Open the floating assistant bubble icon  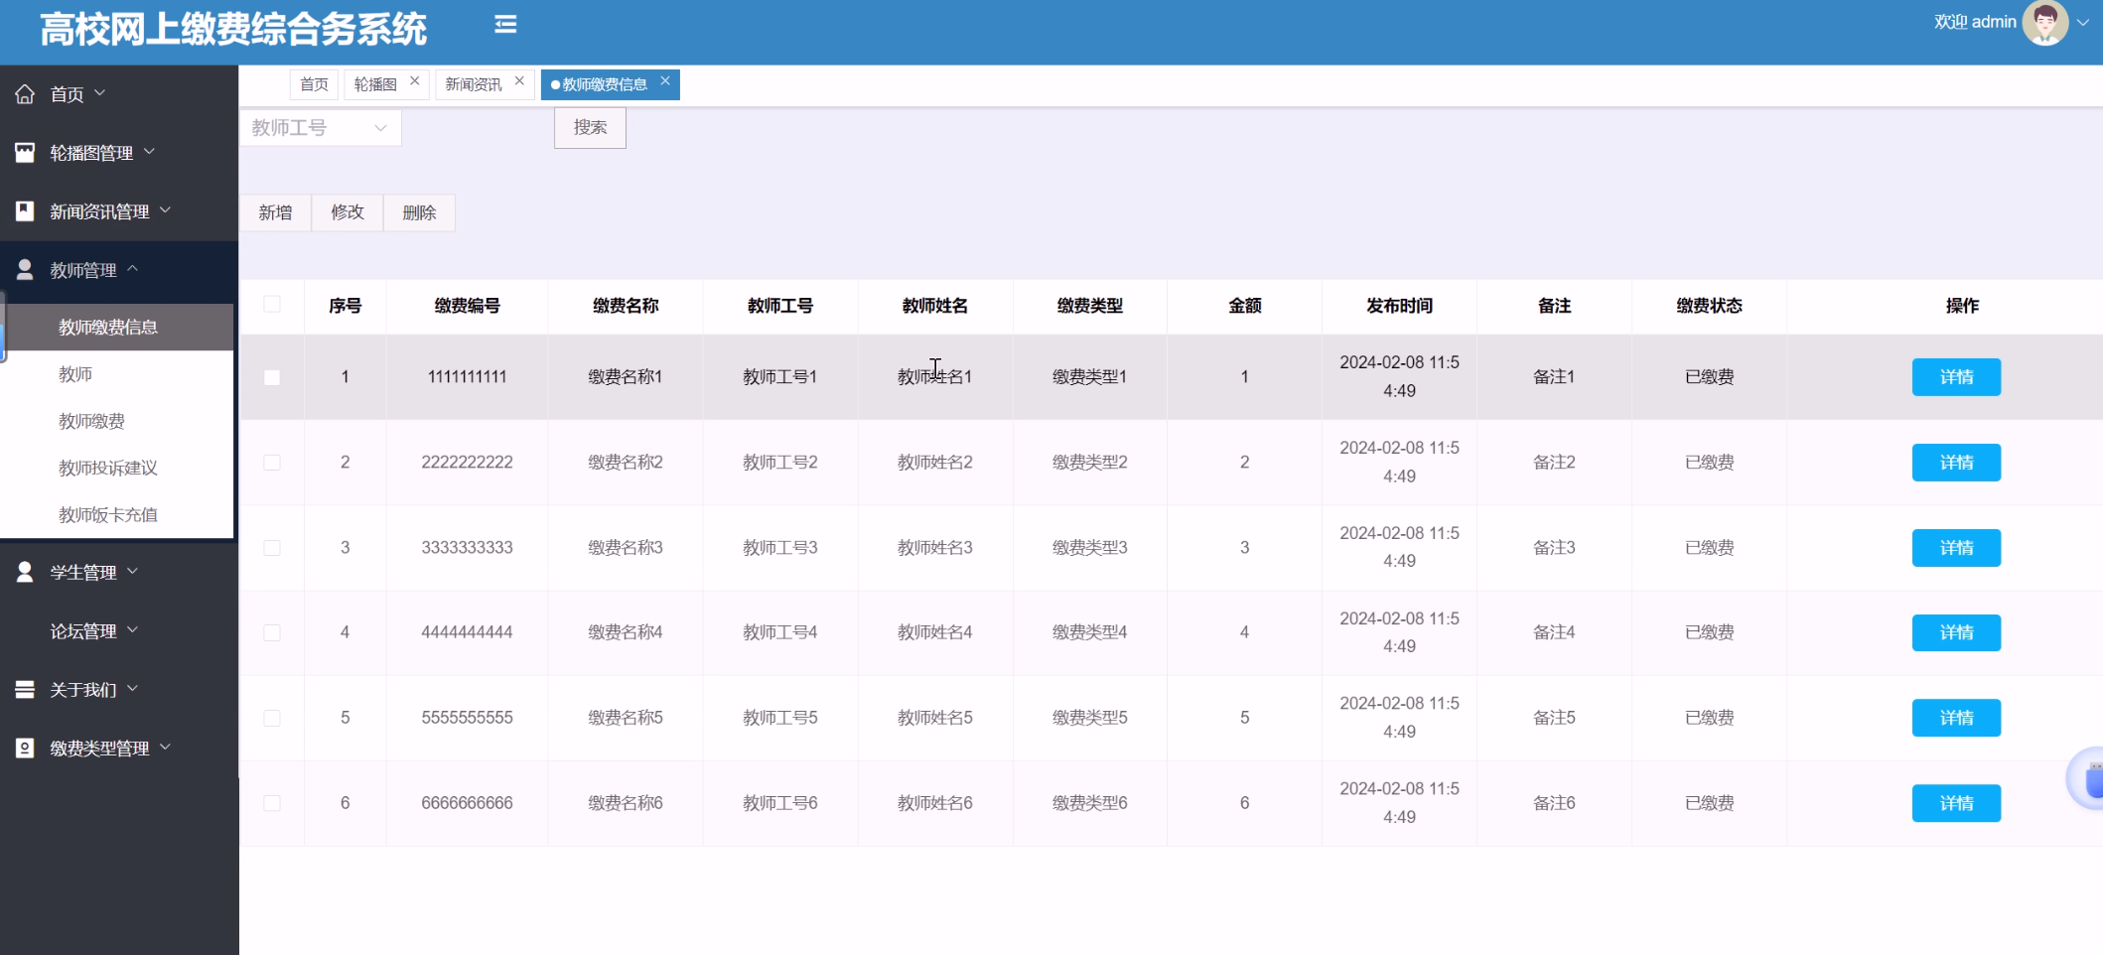(x=2087, y=779)
